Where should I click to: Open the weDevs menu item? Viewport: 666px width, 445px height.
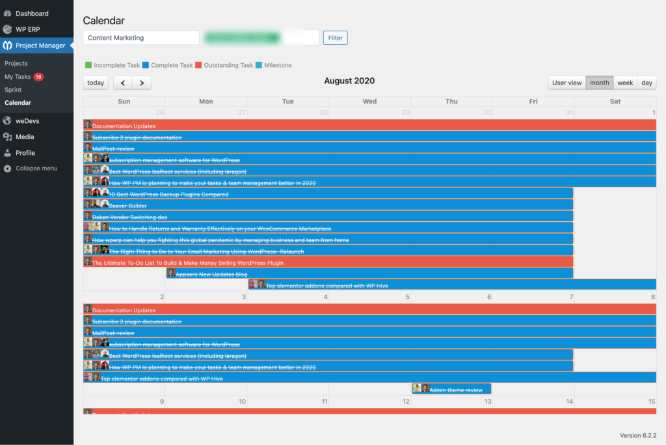click(x=36, y=121)
